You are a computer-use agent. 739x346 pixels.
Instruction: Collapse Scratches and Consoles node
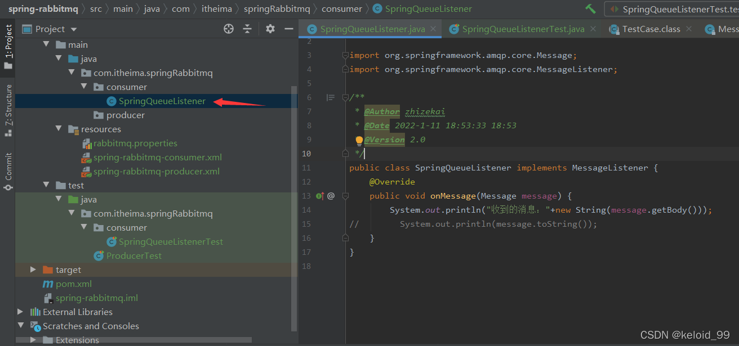point(20,326)
